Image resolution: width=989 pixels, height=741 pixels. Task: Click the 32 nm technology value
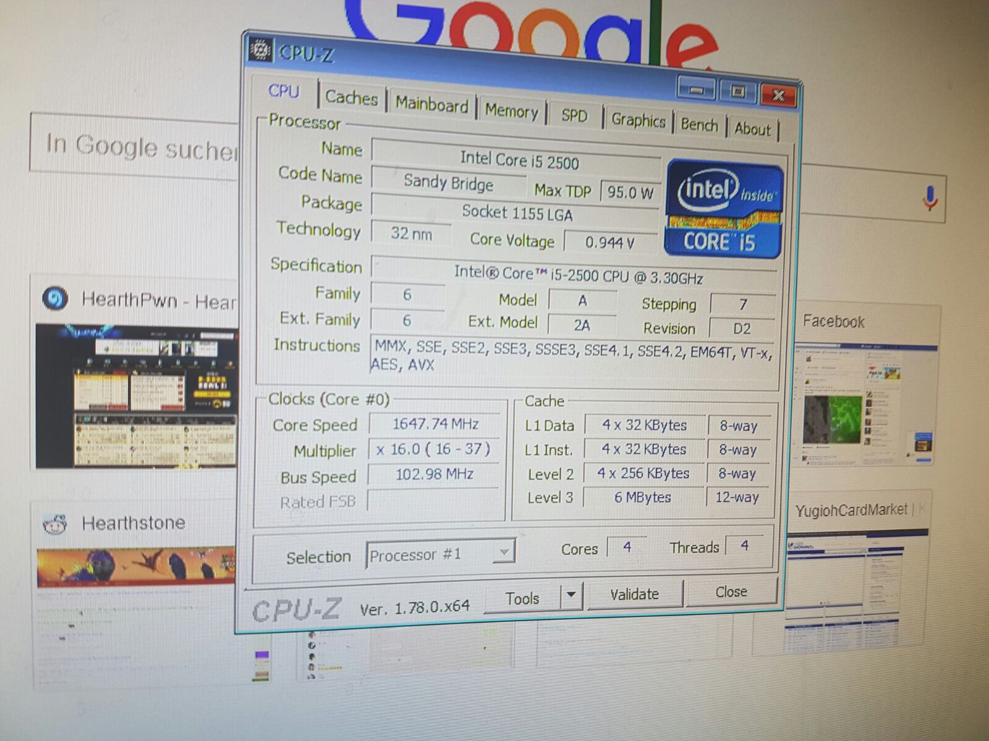tap(411, 233)
